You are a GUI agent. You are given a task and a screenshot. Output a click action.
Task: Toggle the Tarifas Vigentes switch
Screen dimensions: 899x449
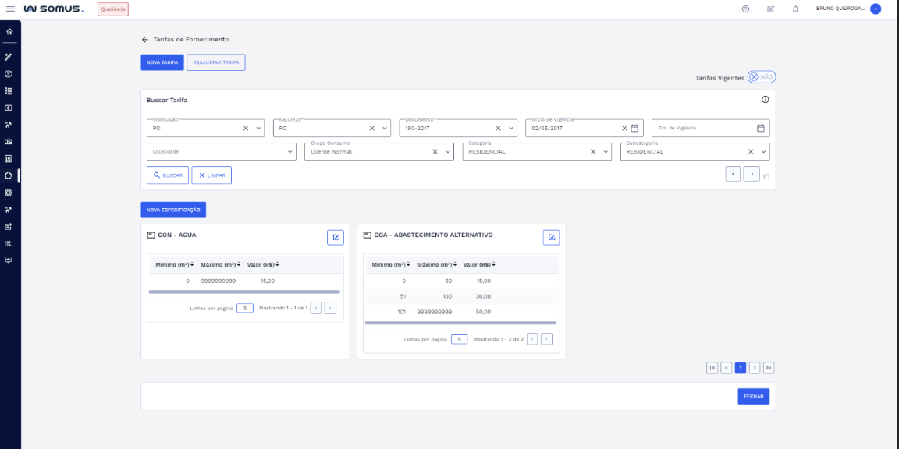(761, 77)
